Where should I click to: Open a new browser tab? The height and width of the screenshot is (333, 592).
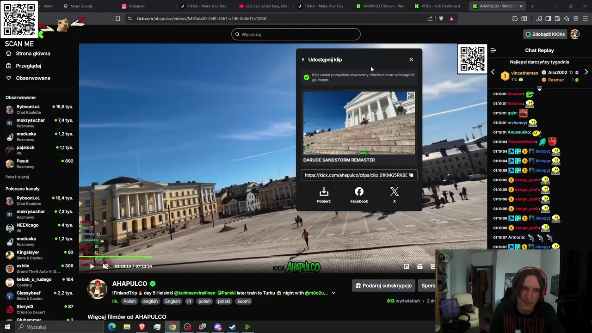click(532, 6)
